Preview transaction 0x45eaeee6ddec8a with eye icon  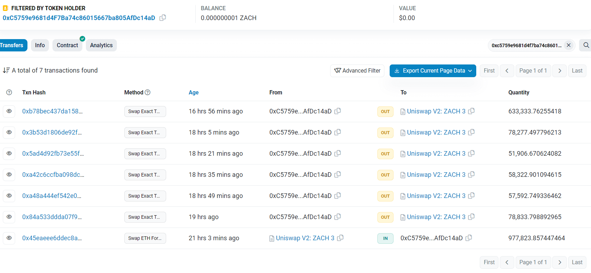[x=9, y=238]
